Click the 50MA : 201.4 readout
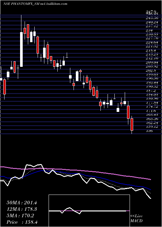This screenshot has height=227, width=162. [22, 203]
